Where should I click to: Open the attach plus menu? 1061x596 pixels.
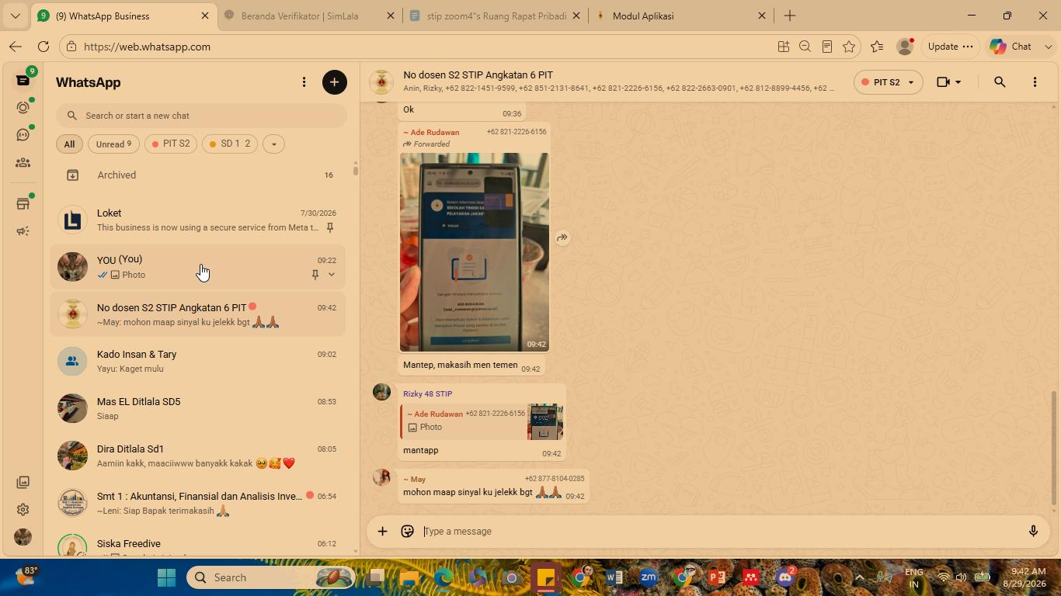tap(382, 532)
